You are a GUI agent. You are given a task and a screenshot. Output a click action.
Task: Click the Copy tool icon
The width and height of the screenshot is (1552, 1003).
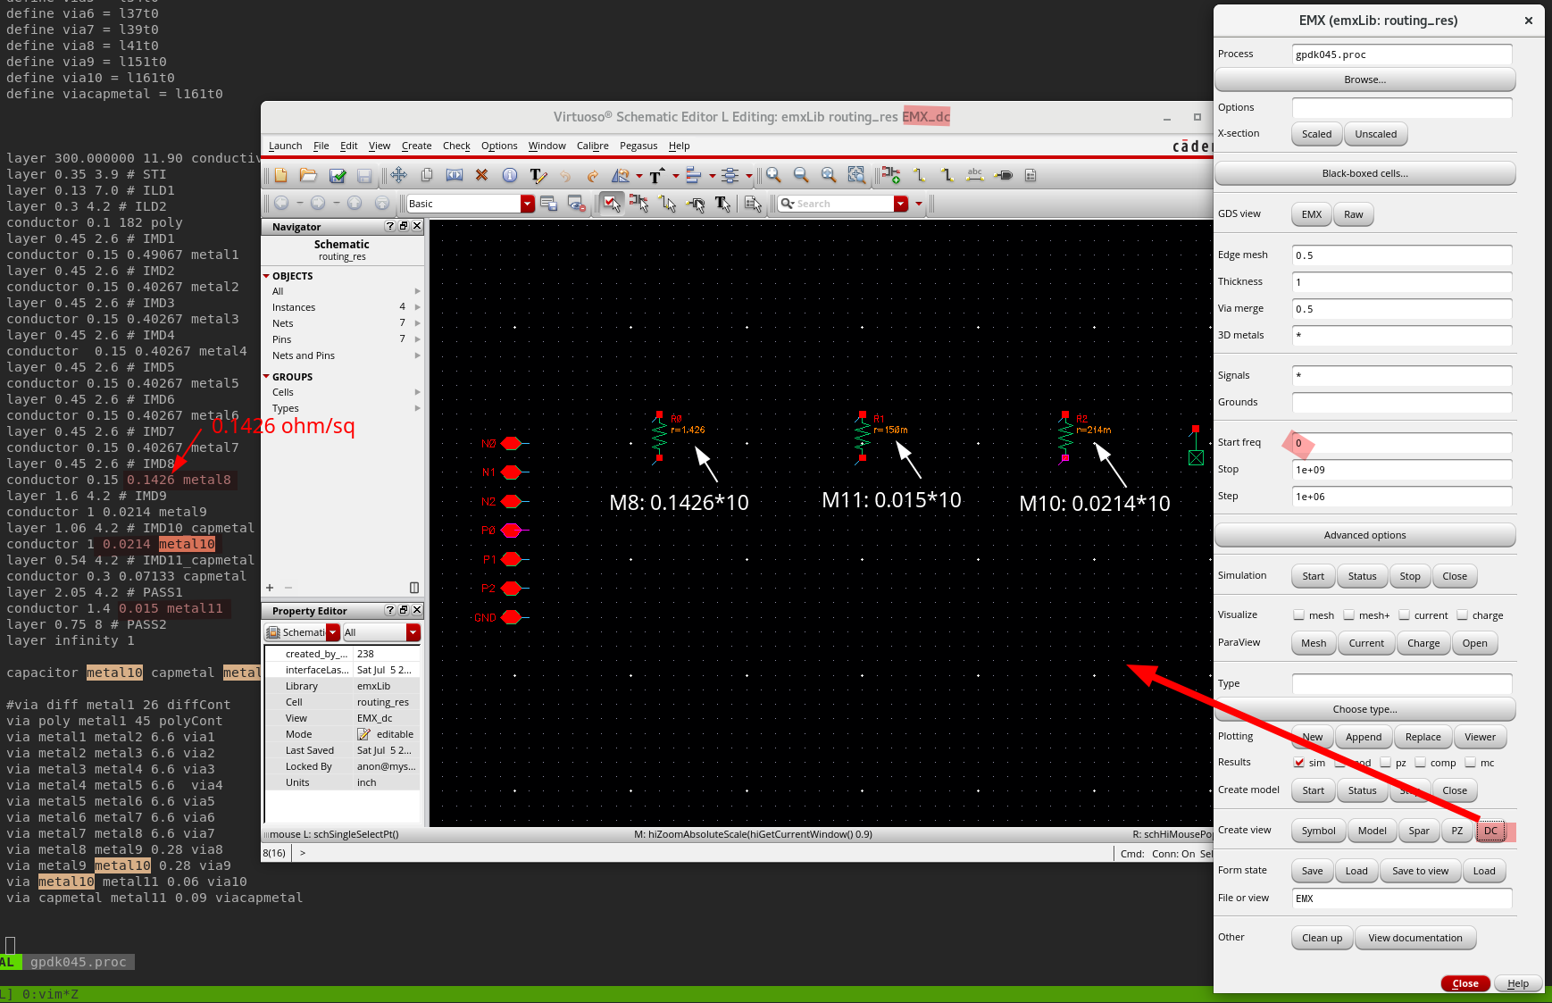point(427,175)
